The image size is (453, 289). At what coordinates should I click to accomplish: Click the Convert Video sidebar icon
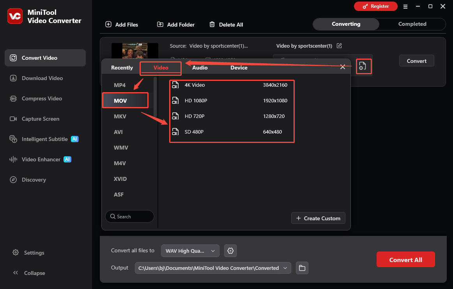coord(13,58)
